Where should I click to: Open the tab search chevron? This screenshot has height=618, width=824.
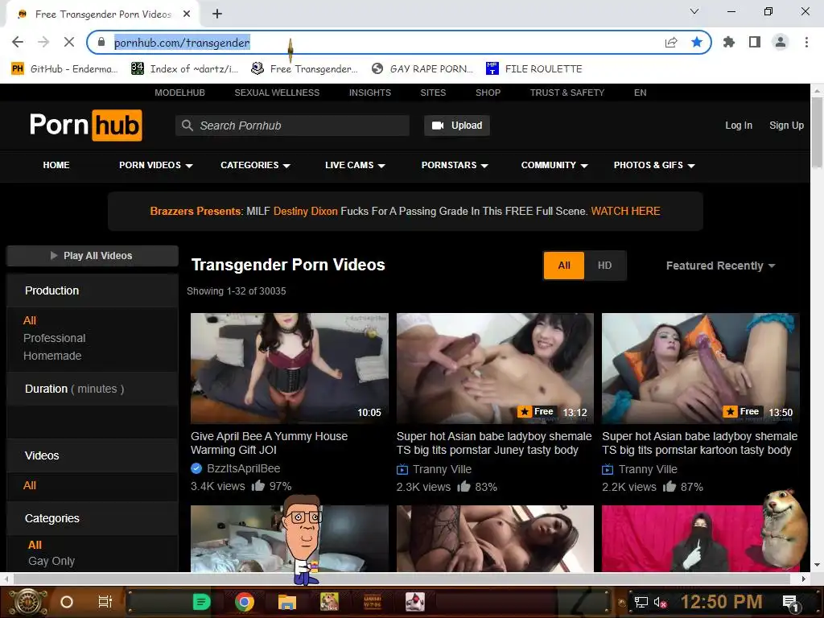pos(694,11)
